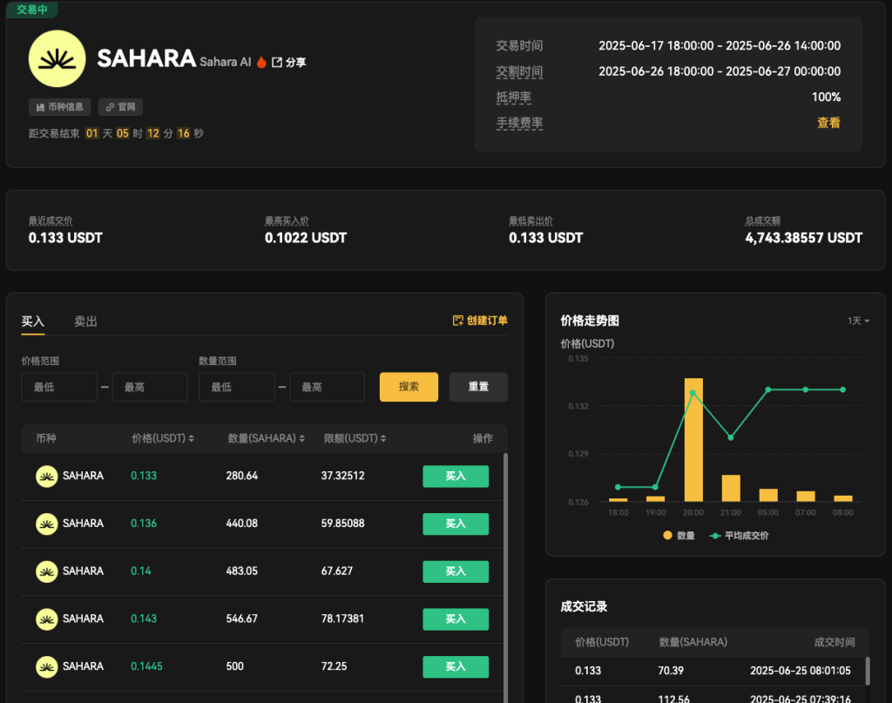This screenshot has height=703, width=892.
Task: Click 查看 to view the fee rate
Action: [x=828, y=123]
